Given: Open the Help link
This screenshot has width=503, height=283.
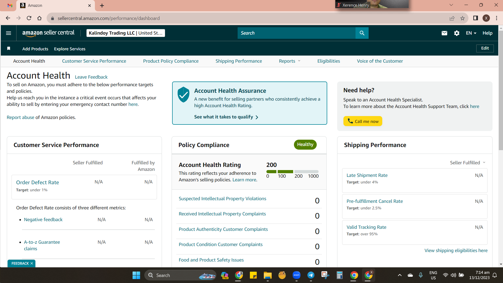Looking at the screenshot, I should pos(488,33).
